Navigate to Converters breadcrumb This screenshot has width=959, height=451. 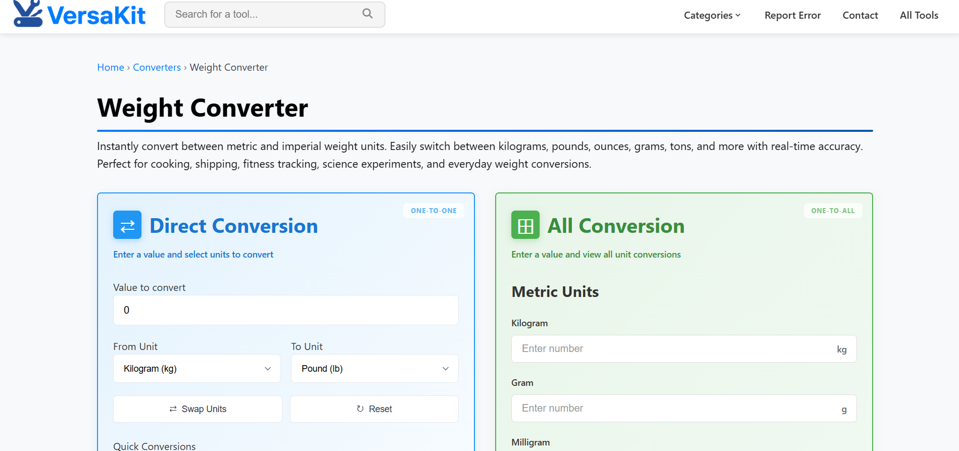[x=157, y=67]
